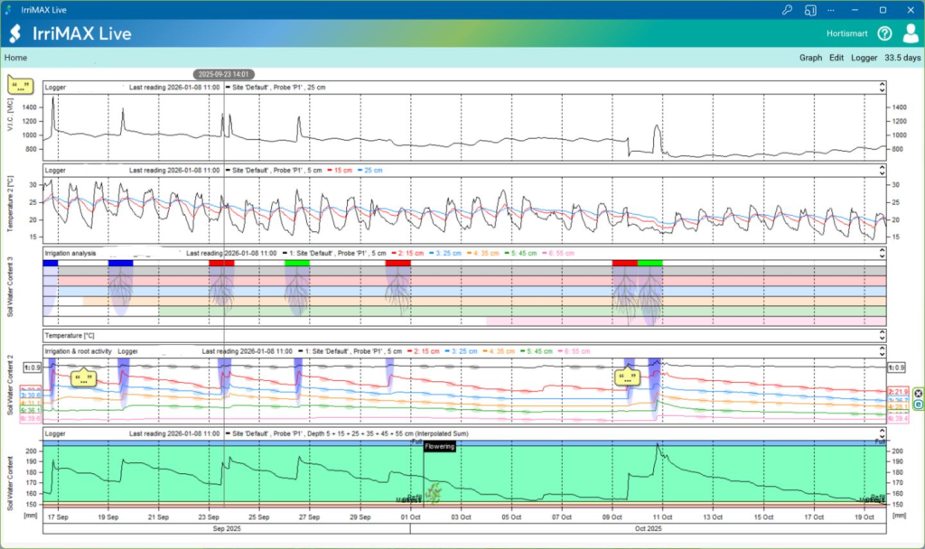The height and width of the screenshot is (549, 925).
Task: Open the Logger menu
Action: point(864,58)
